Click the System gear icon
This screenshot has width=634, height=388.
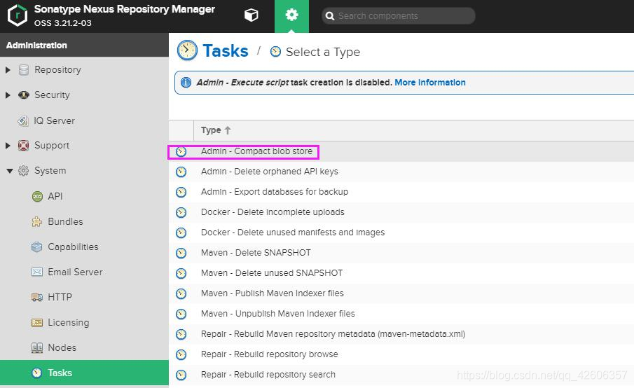[23, 171]
